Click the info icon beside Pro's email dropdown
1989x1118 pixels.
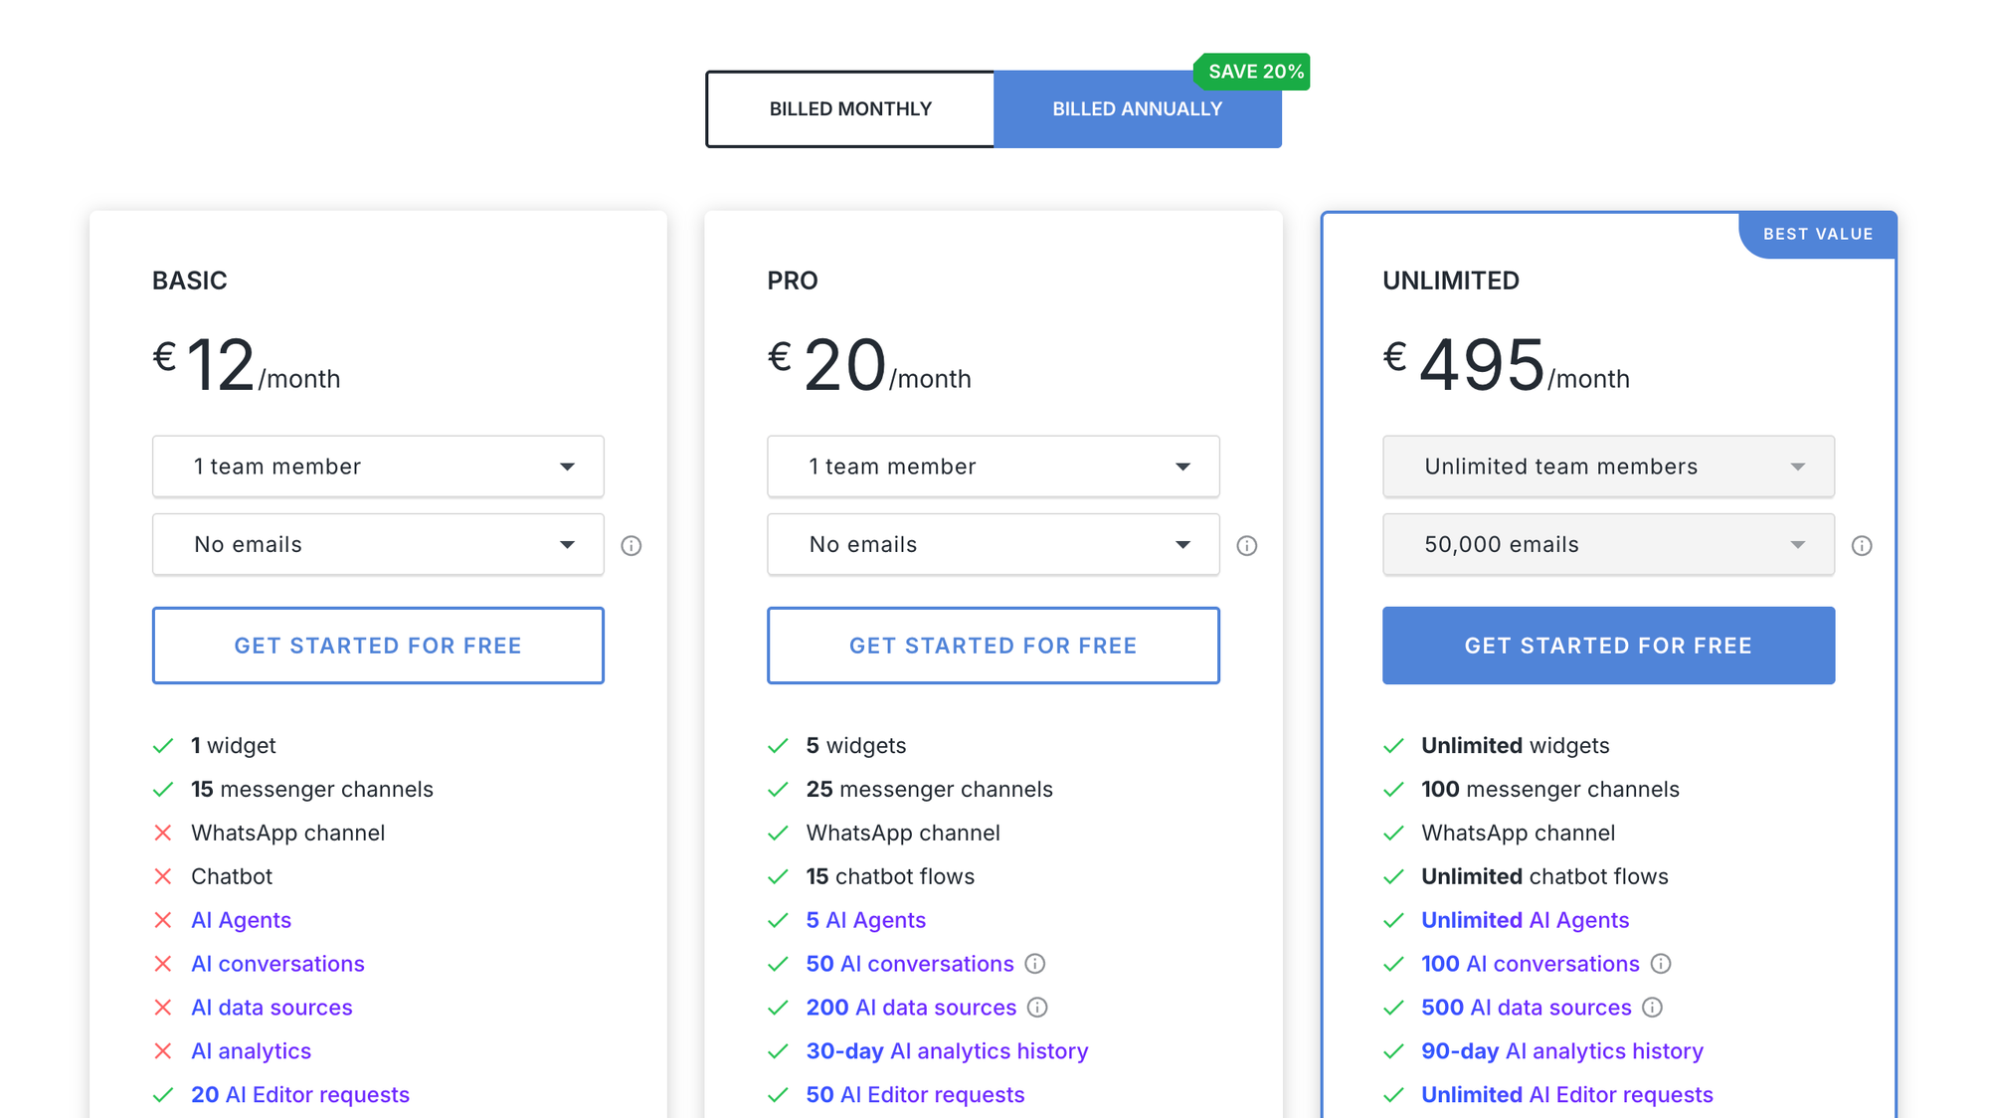coord(1247,544)
